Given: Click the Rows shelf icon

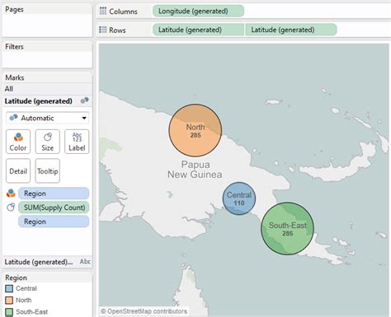Looking at the screenshot, I should (x=103, y=30).
